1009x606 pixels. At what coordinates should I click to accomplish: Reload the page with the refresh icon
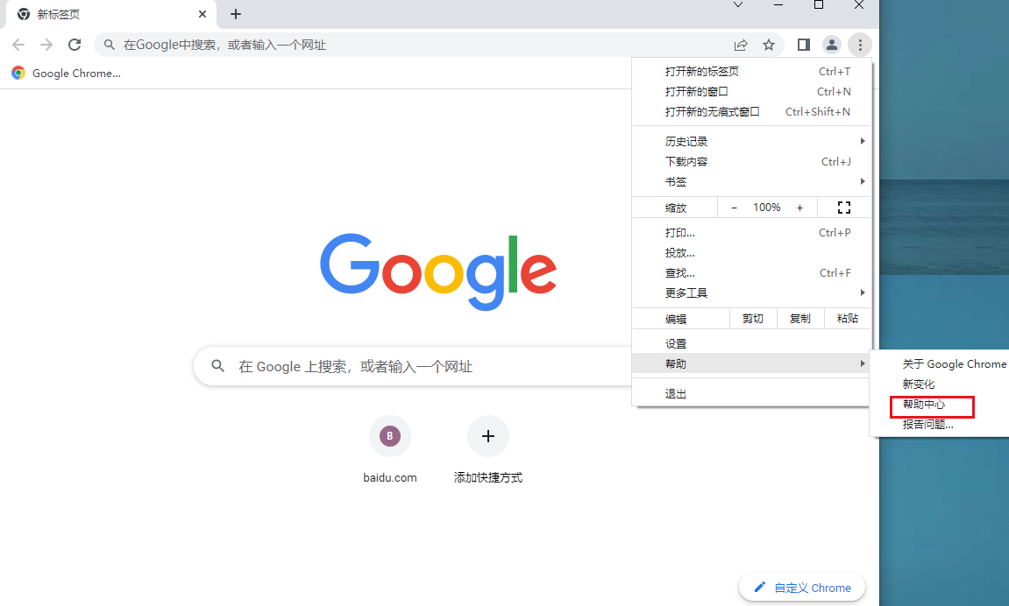click(75, 45)
